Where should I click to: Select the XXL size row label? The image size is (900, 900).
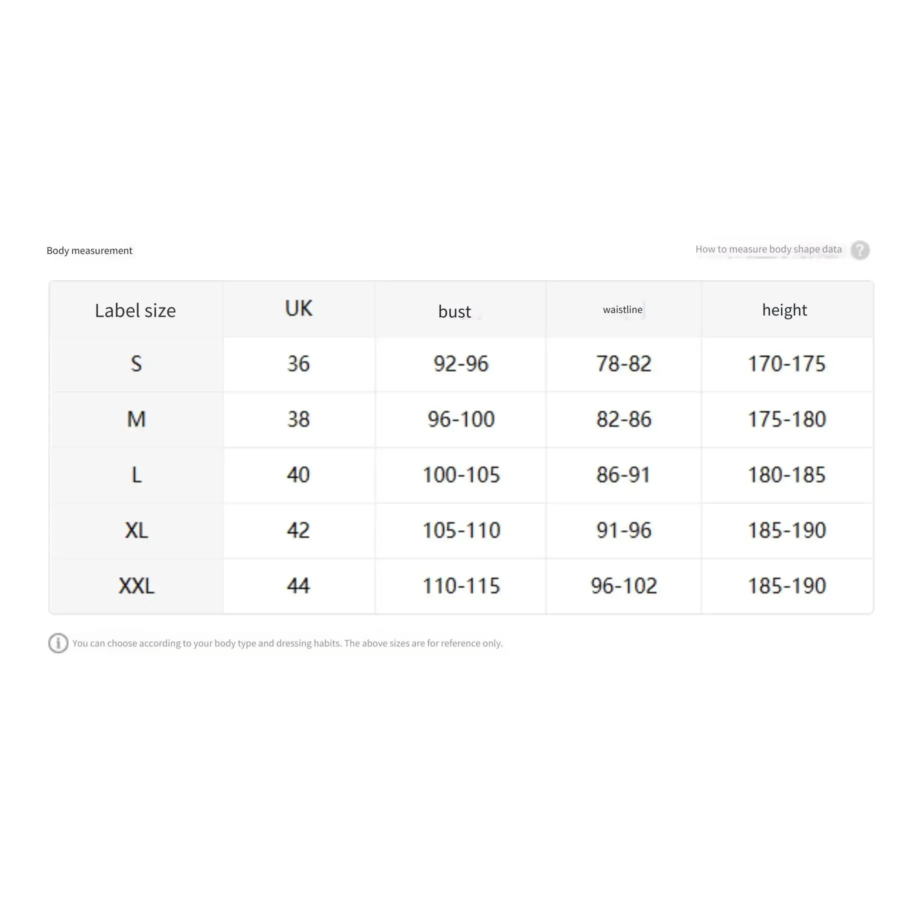click(136, 585)
